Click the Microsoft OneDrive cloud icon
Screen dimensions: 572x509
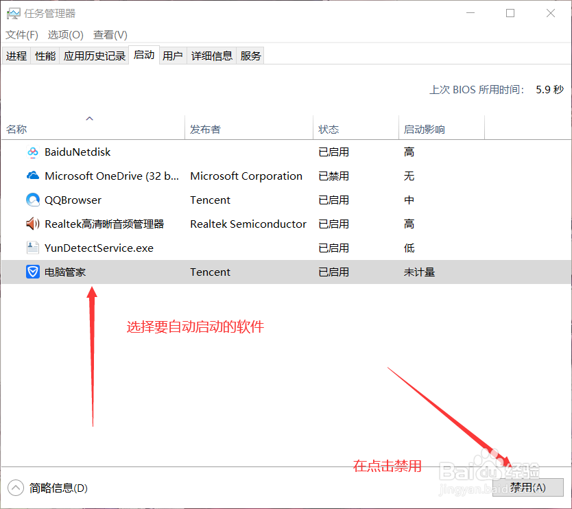tap(33, 176)
